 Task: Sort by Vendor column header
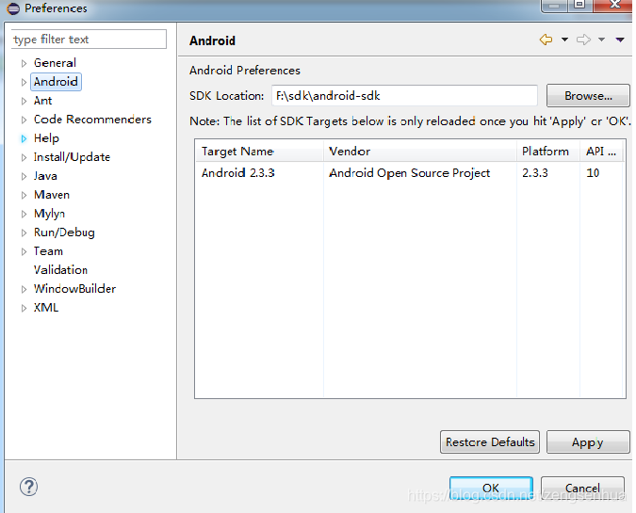[x=420, y=152]
